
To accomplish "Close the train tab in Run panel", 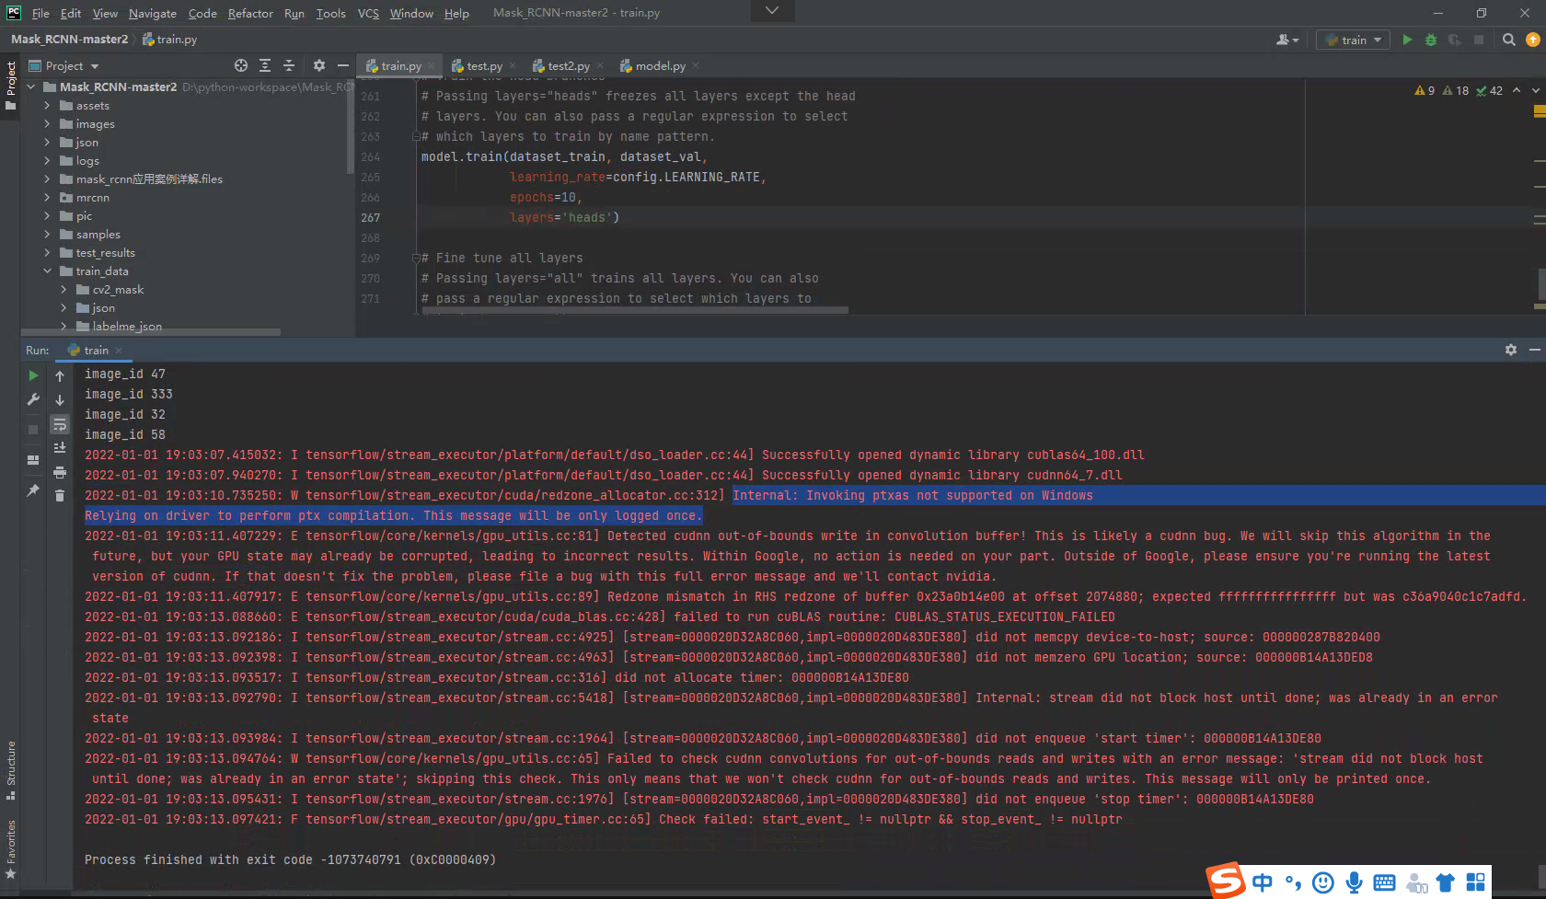I will [119, 350].
